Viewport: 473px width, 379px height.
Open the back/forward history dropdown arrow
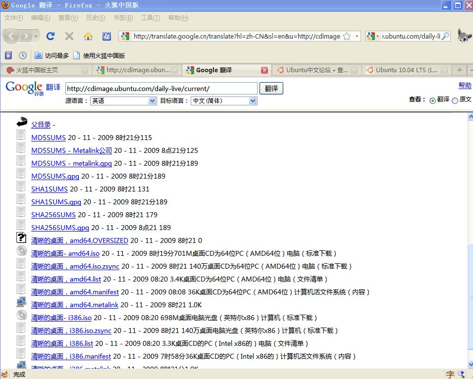tap(36, 37)
